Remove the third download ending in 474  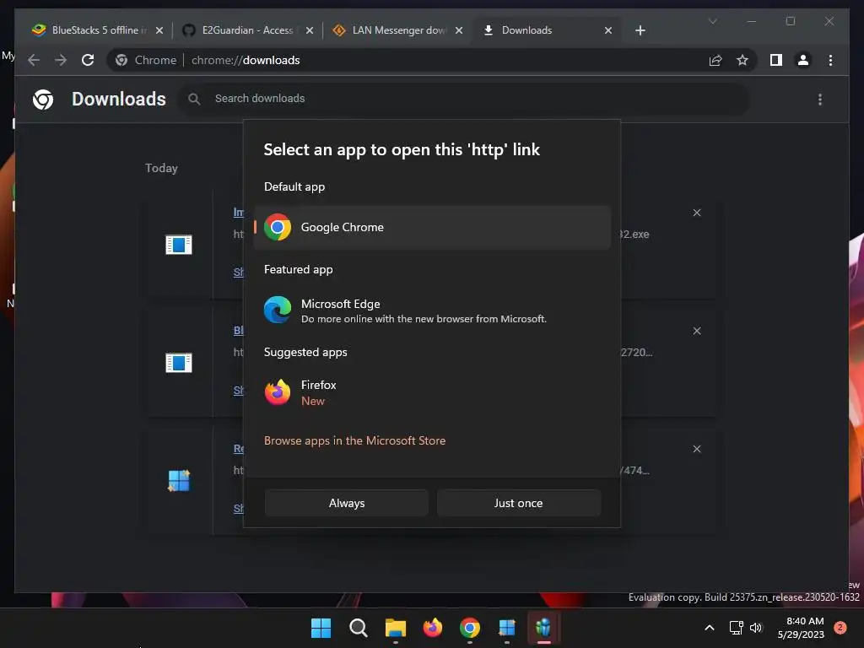pos(697,449)
